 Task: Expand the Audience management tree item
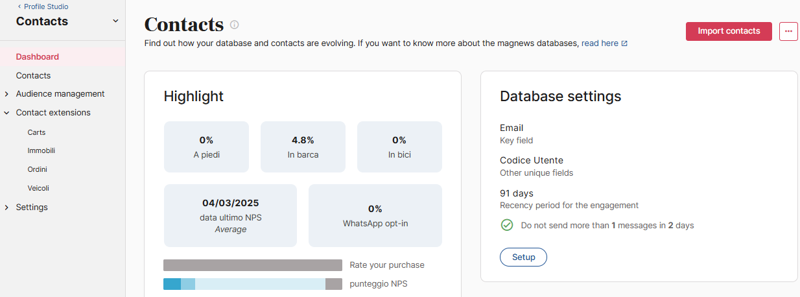6,94
